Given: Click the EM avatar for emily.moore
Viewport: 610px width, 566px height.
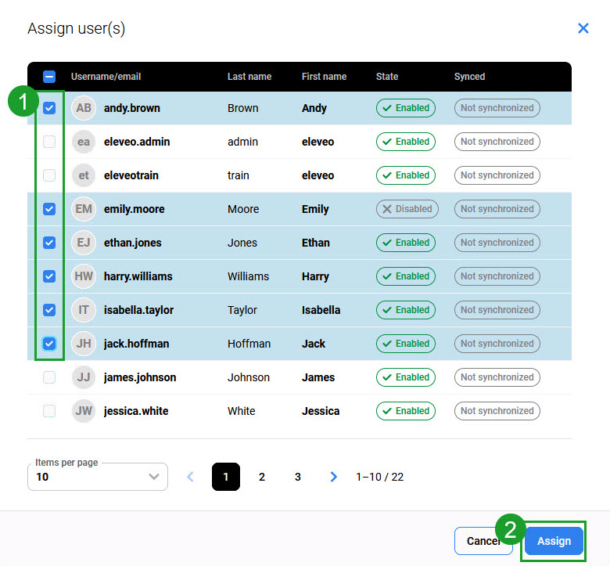Looking at the screenshot, I should click(84, 209).
